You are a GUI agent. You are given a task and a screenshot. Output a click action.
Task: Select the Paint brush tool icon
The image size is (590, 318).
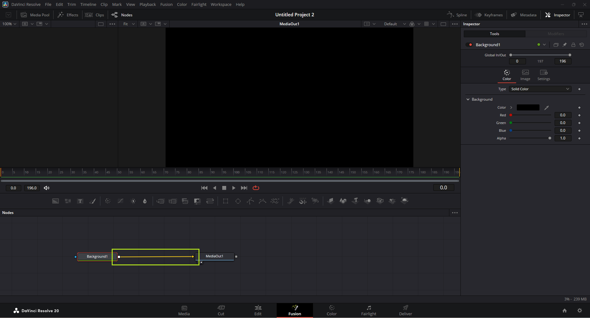point(93,201)
